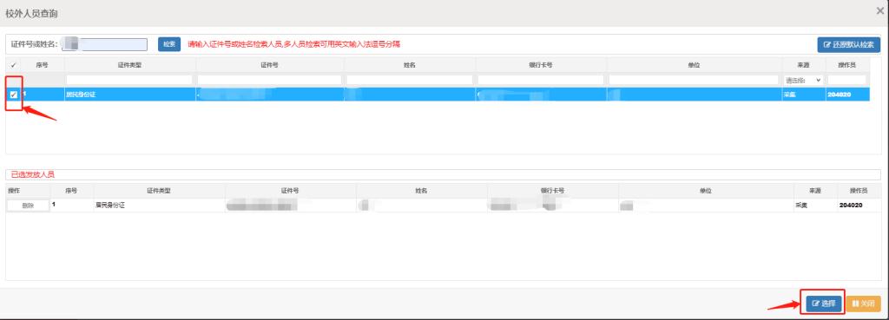Viewport: 889px width, 320px height.
Task: Click the 选择 confirm button
Action: pos(823,304)
